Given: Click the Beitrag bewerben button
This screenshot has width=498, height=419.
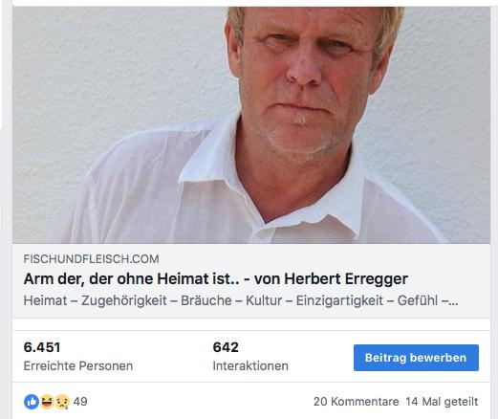Looking at the screenshot, I should (x=416, y=358).
